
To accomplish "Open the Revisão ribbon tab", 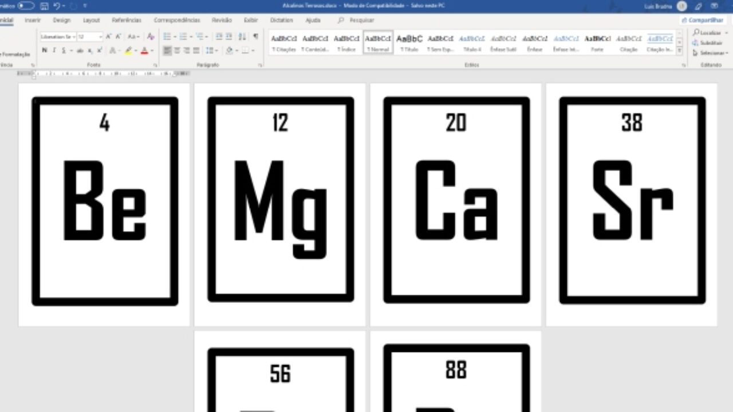I will tap(222, 20).
